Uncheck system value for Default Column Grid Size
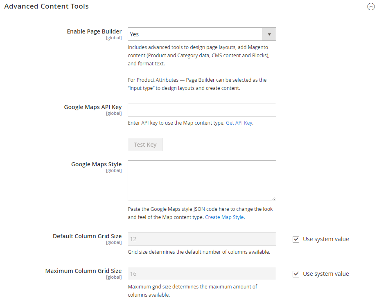This screenshot has width=379, height=304. click(x=296, y=239)
